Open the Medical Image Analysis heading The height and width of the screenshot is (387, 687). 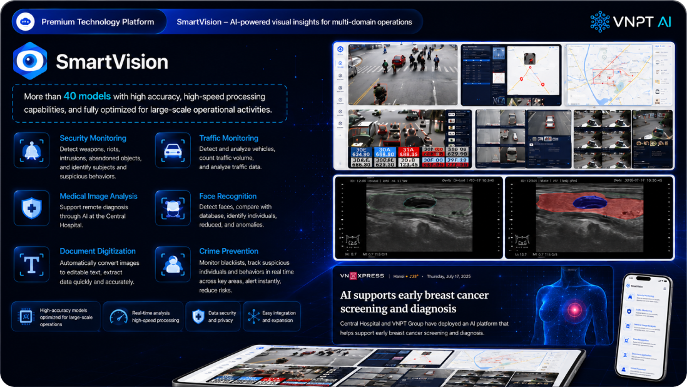pos(99,197)
